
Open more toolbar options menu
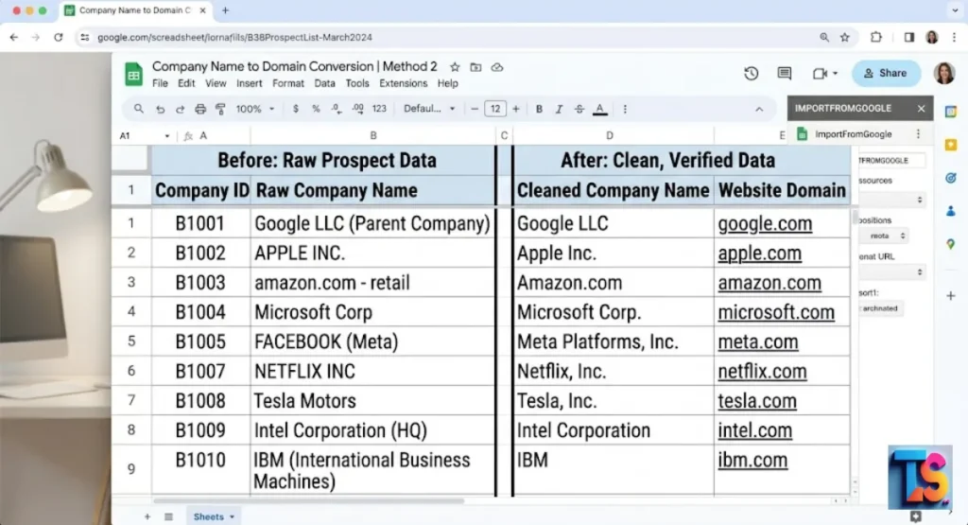tap(625, 109)
